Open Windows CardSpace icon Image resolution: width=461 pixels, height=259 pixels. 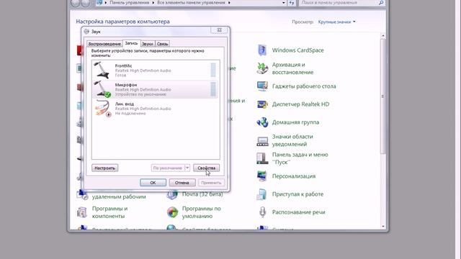[x=262, y=50]
